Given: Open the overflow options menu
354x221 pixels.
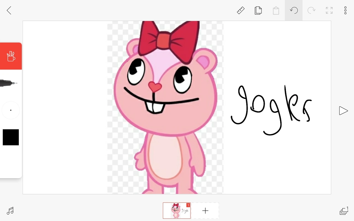Looking at the screenshot, I should [345, 10].
